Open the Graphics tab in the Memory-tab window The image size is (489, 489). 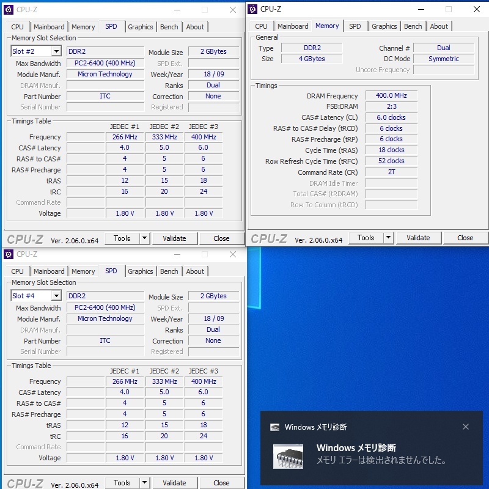click(x=384, y=26)
